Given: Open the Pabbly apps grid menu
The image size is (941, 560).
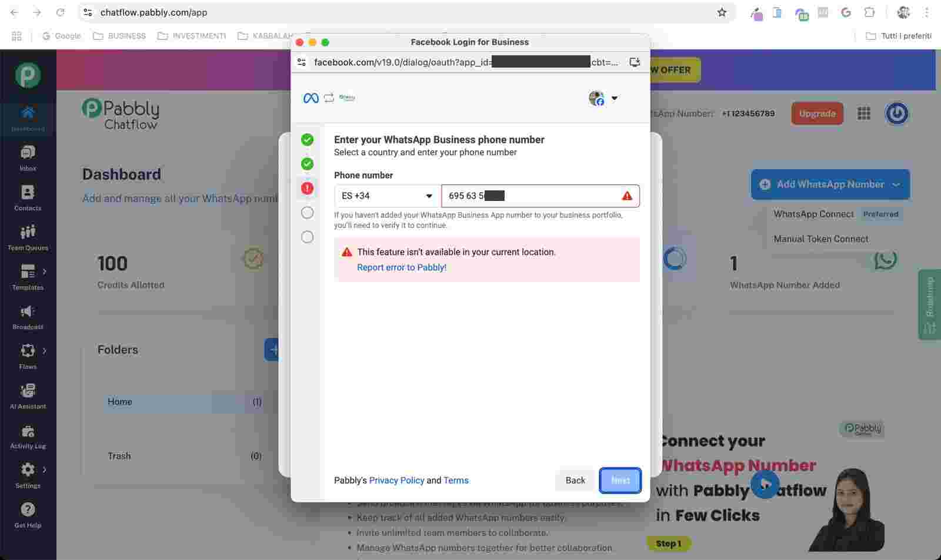Looking at the screenshot, I should (x=864, y=113).
